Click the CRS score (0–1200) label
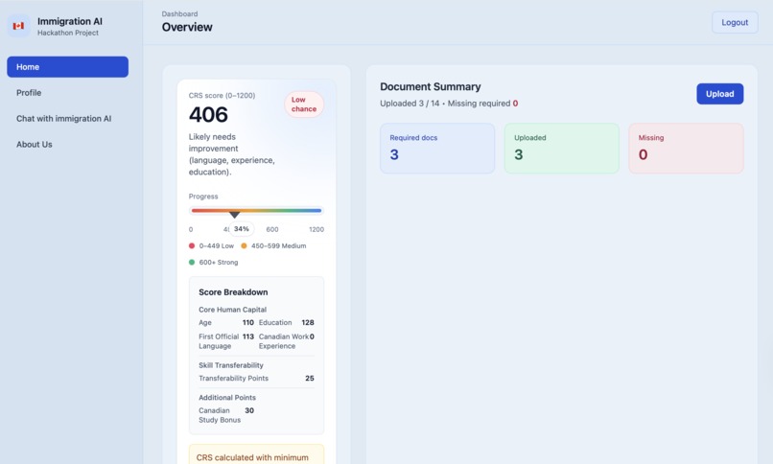The width and height of the screenshot is (773, 464). (222, 96)
